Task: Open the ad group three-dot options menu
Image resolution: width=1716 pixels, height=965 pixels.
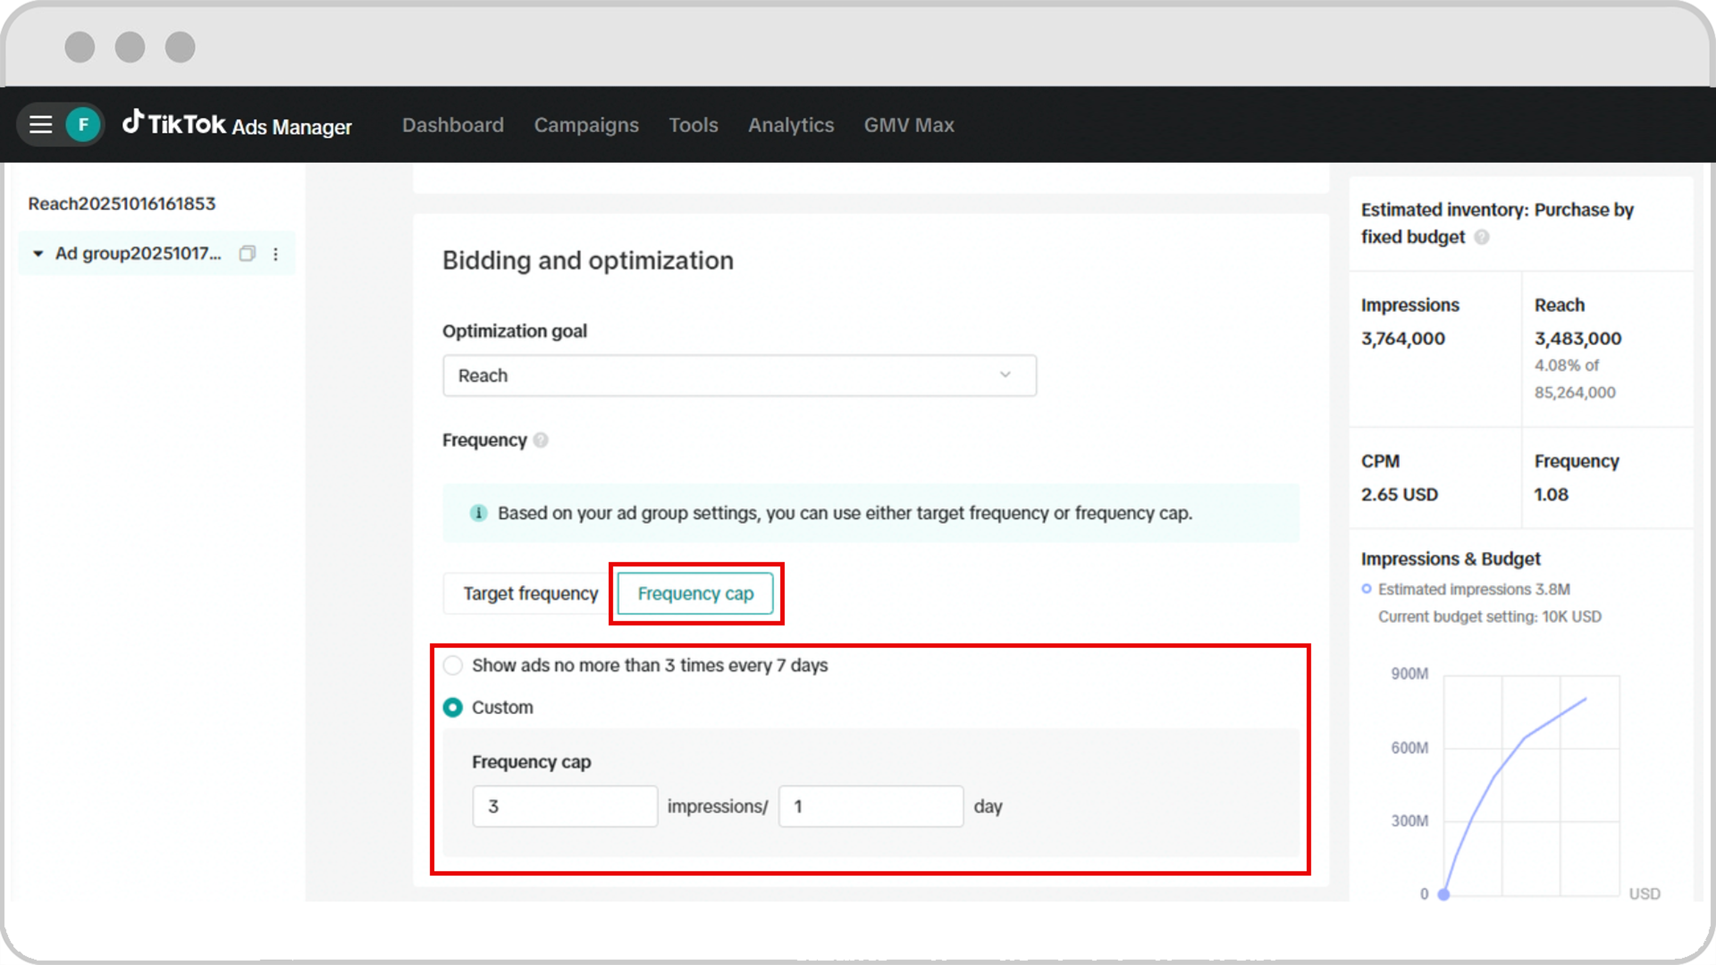Action: (x=276, y=254)
